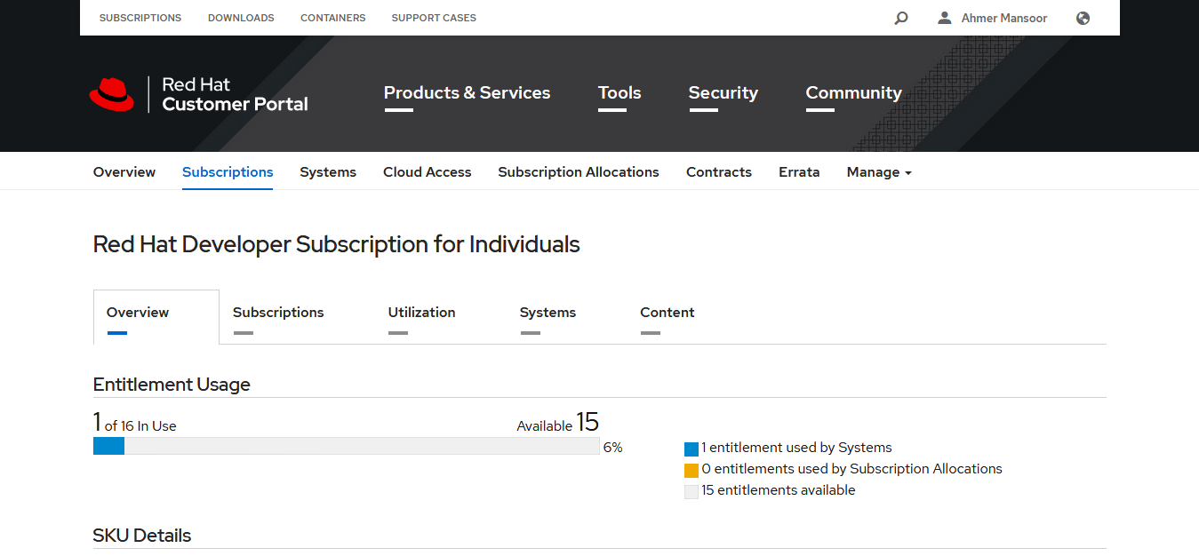1199x556 pixels.
Task: Click the Entitlement Usage progress bar
Action: click(346, 446)
